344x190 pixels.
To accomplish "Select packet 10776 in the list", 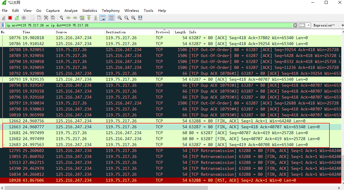I will tap(171, 38).
